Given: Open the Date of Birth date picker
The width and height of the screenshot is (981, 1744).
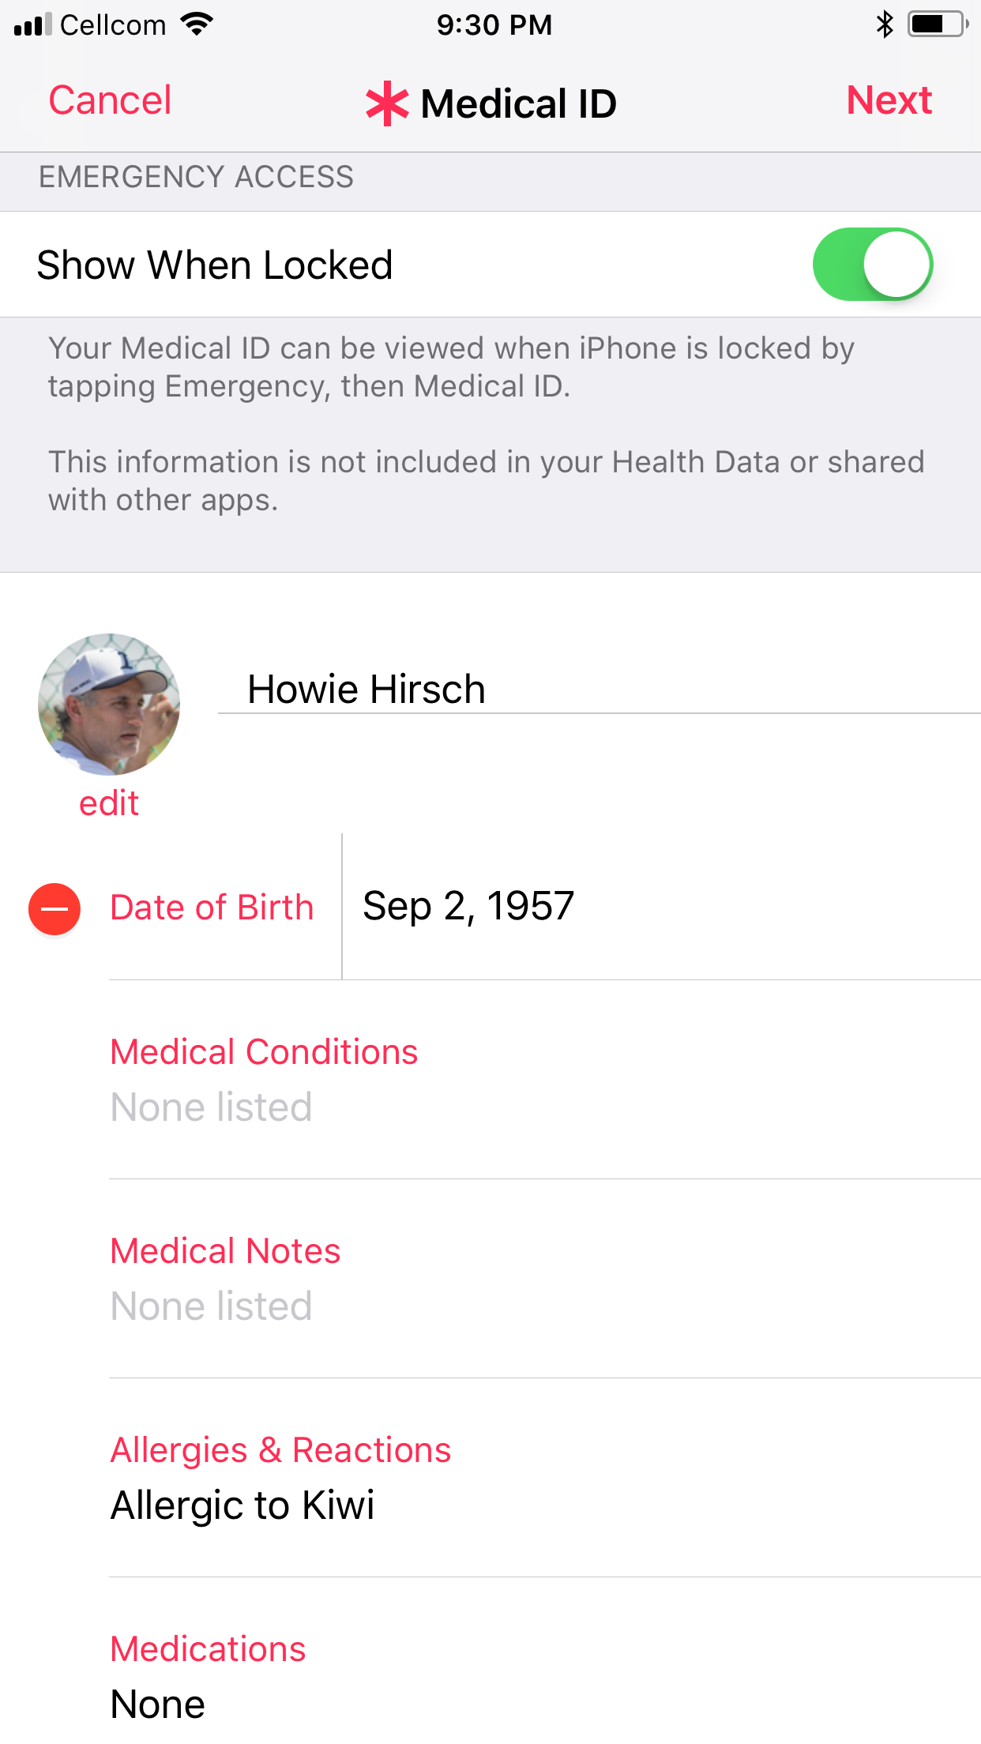Looking at the screenshot, I should click(468, 906).
